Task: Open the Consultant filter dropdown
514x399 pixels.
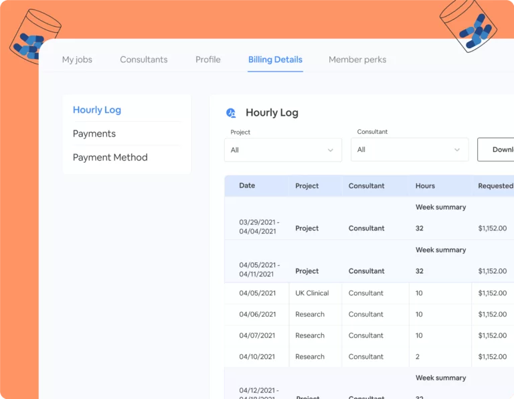Action: click(410, 149)
